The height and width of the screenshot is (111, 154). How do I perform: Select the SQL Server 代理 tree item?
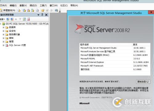17,45
